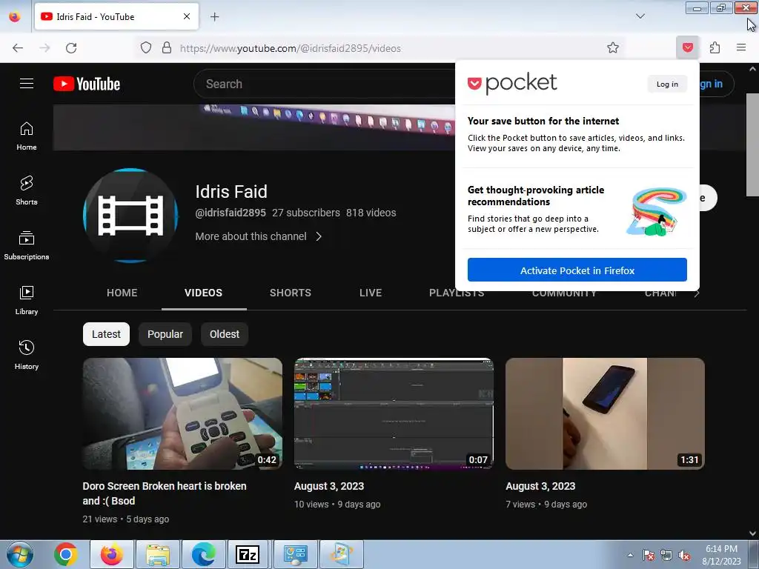This screenshot has width=759, height=569.
Task: Switch to the HOME channel tab
Action: pos(122,293)
